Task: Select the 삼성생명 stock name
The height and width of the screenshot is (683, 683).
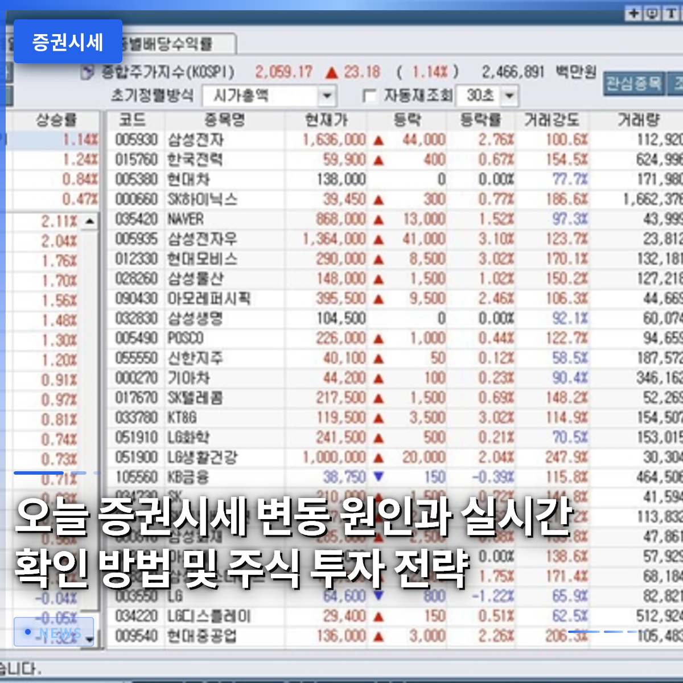Action: [195, 319]
